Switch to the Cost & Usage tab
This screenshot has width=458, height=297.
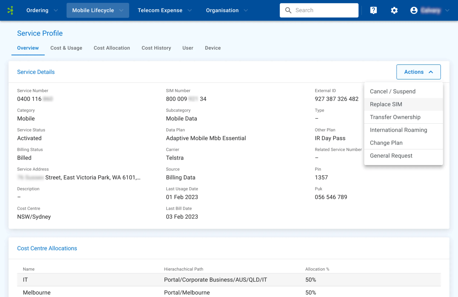tap(66, 48)
